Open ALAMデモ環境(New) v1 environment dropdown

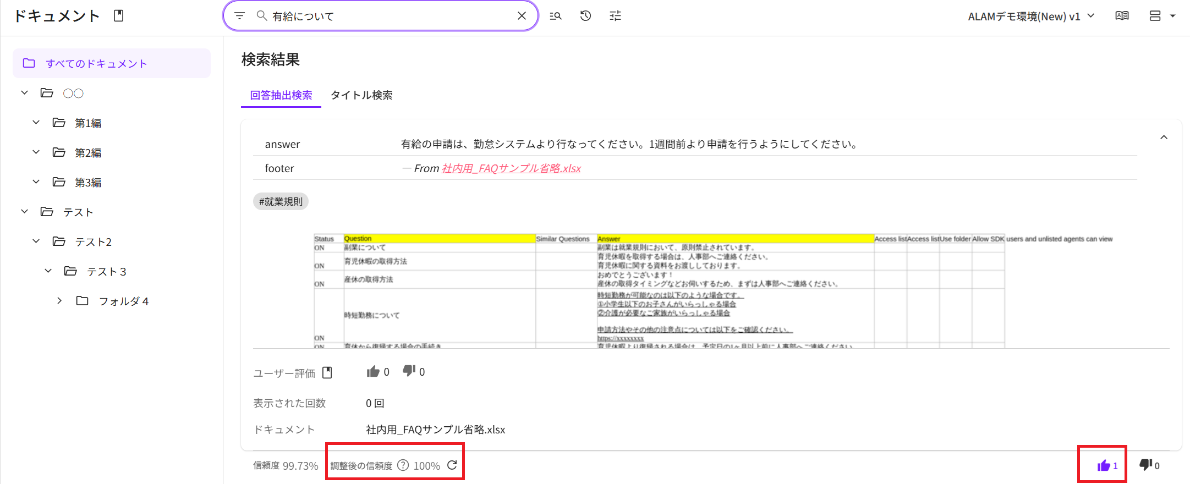[x=1031, y=16]
